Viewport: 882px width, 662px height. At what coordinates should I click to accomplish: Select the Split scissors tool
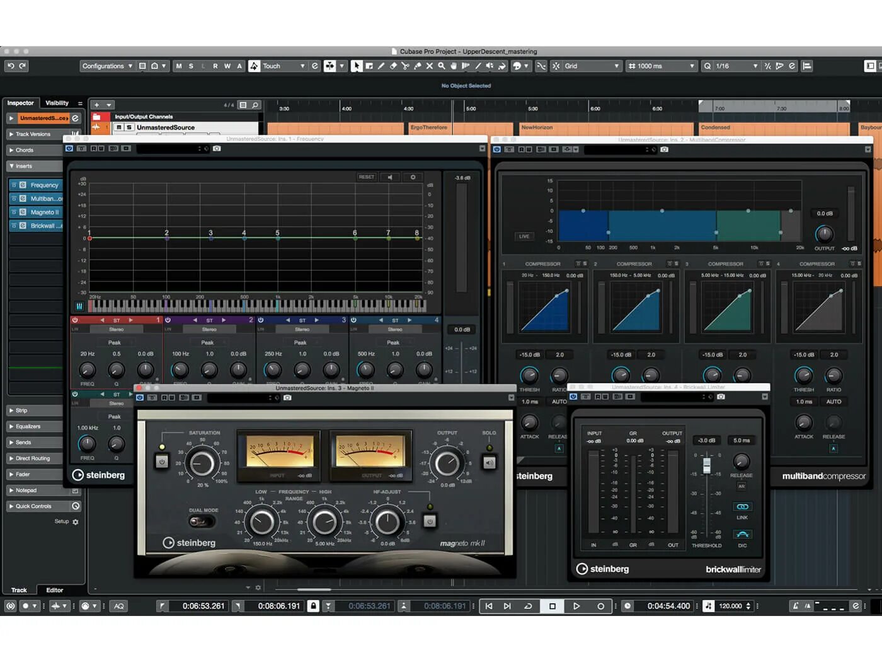pos(405,66)
